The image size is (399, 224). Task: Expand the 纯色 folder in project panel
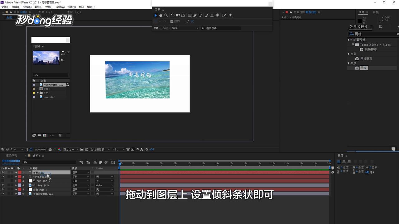38,93
